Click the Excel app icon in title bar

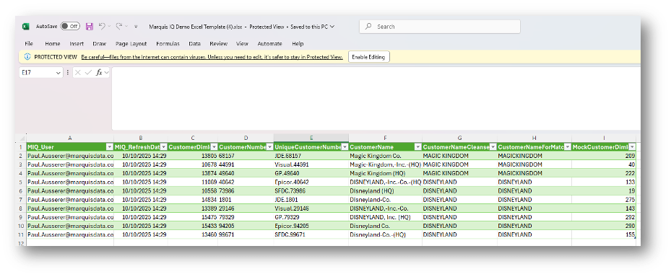pos(26,27)
